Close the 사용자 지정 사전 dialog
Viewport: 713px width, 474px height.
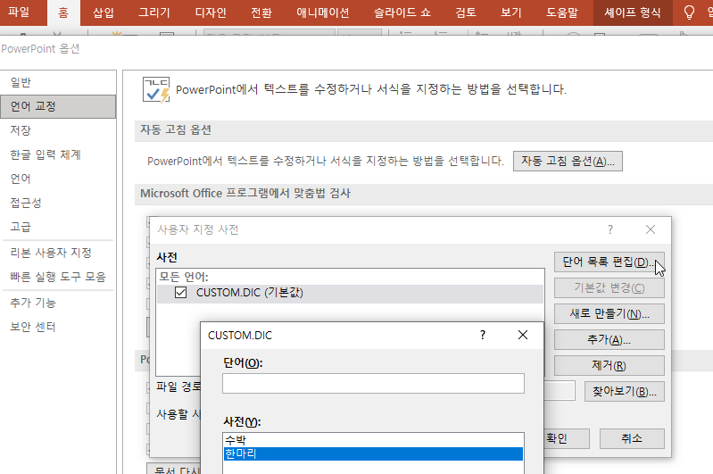(651, 229)
